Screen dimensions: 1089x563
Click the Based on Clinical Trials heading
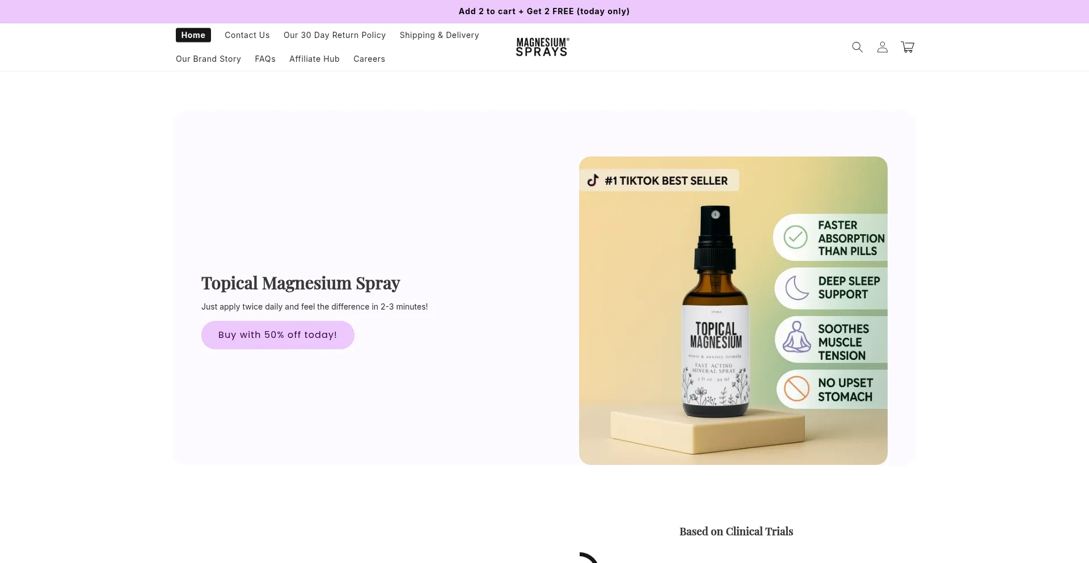pyautogui.click(x=736, y=531)
